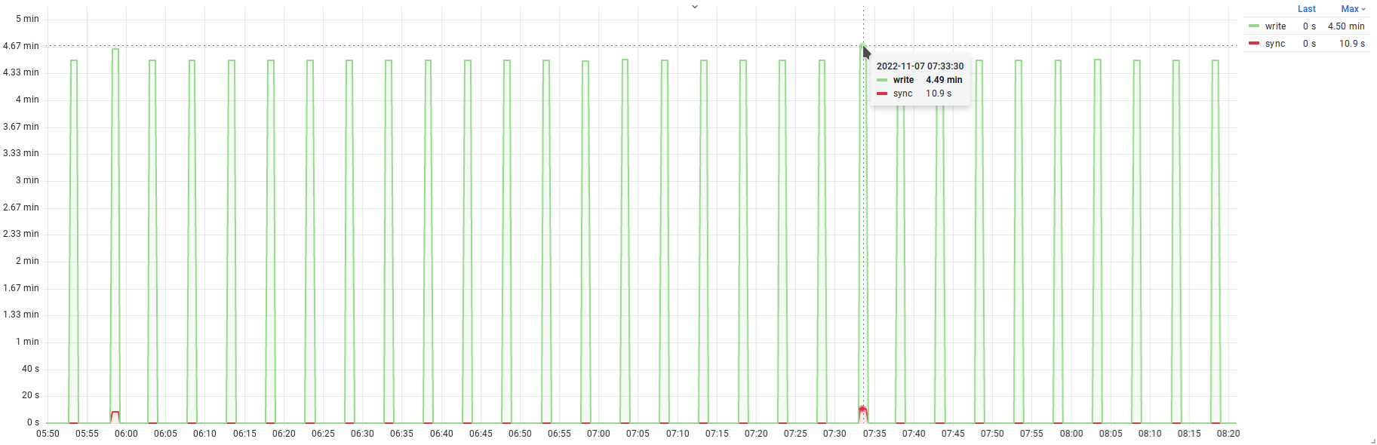Click the 4.49 min write value in tooltip
Viewport: 1377px width, 445px height.
(944, 80)
